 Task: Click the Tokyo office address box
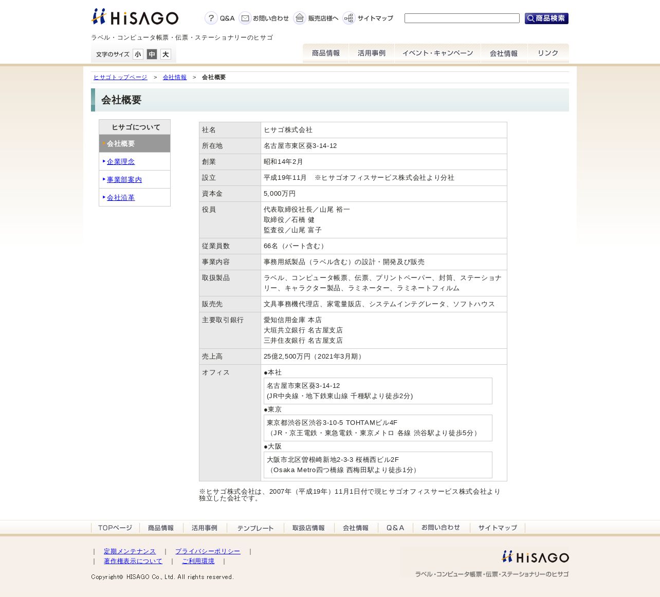[378, 428]
